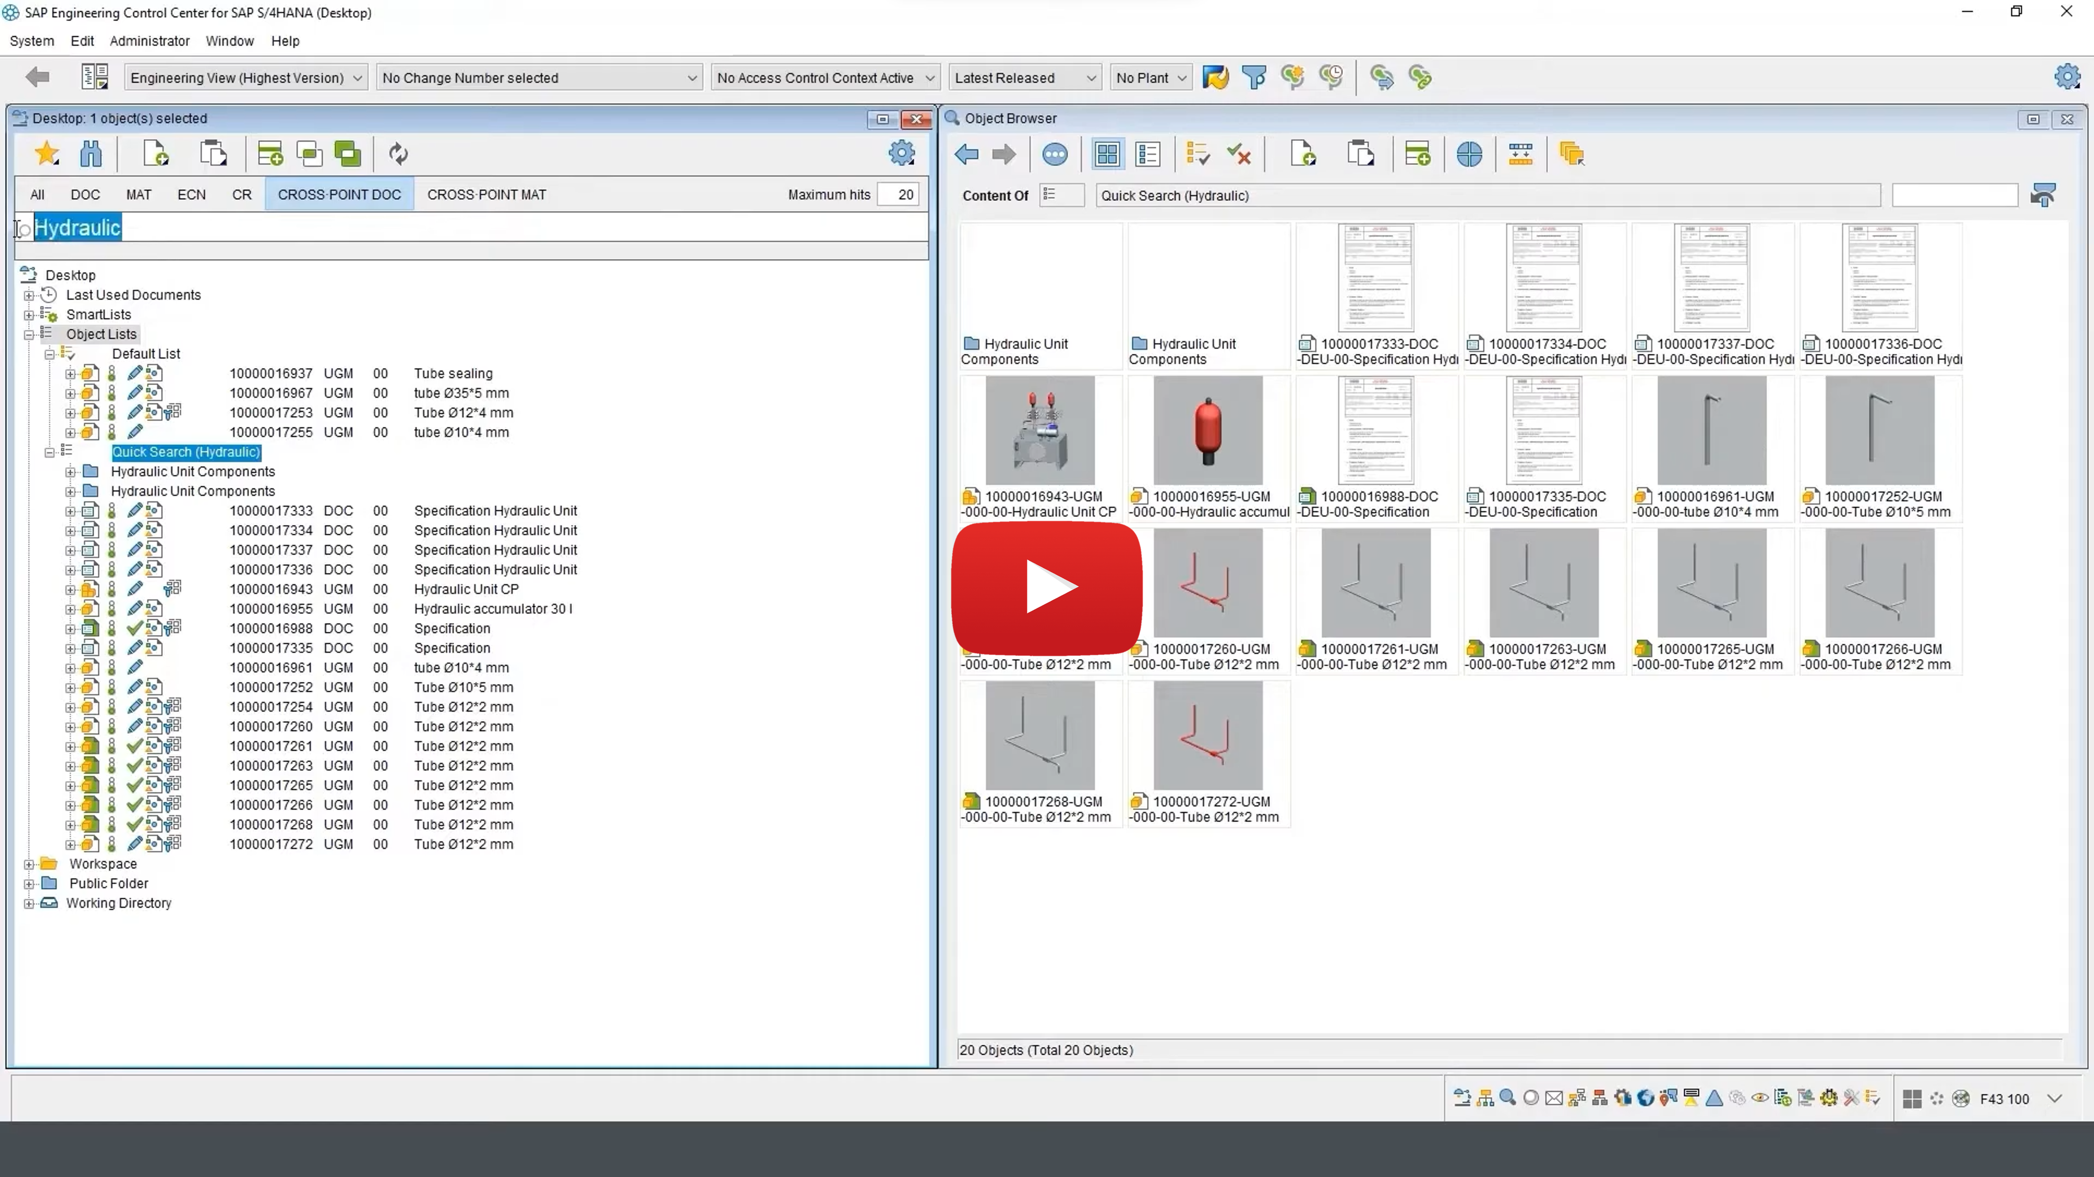This screenshot has height=1177, width=2094.
Task: Open the layout panel icon beside back arrow
Action: pos(94,77)
